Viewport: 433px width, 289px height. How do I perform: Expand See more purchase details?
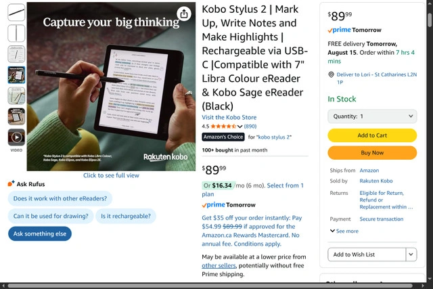[344, 231]
